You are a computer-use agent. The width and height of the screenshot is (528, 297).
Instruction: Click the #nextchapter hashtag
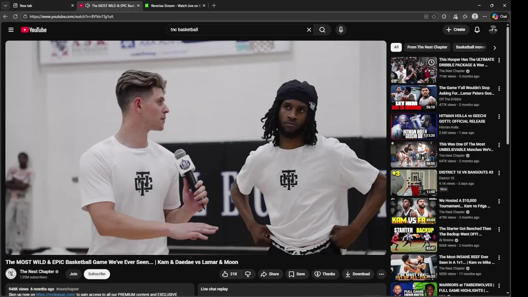click(67, 289)
